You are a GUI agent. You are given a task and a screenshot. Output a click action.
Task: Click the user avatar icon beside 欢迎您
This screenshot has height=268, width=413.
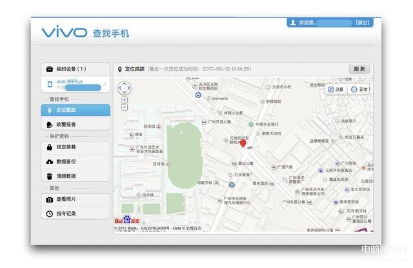293,23
